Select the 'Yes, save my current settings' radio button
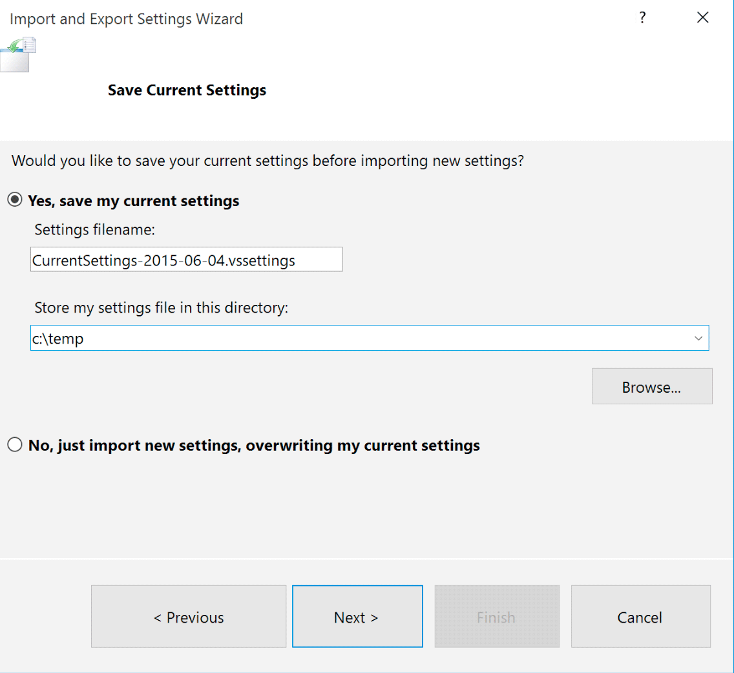734x673 pixels. click(15, 201)
